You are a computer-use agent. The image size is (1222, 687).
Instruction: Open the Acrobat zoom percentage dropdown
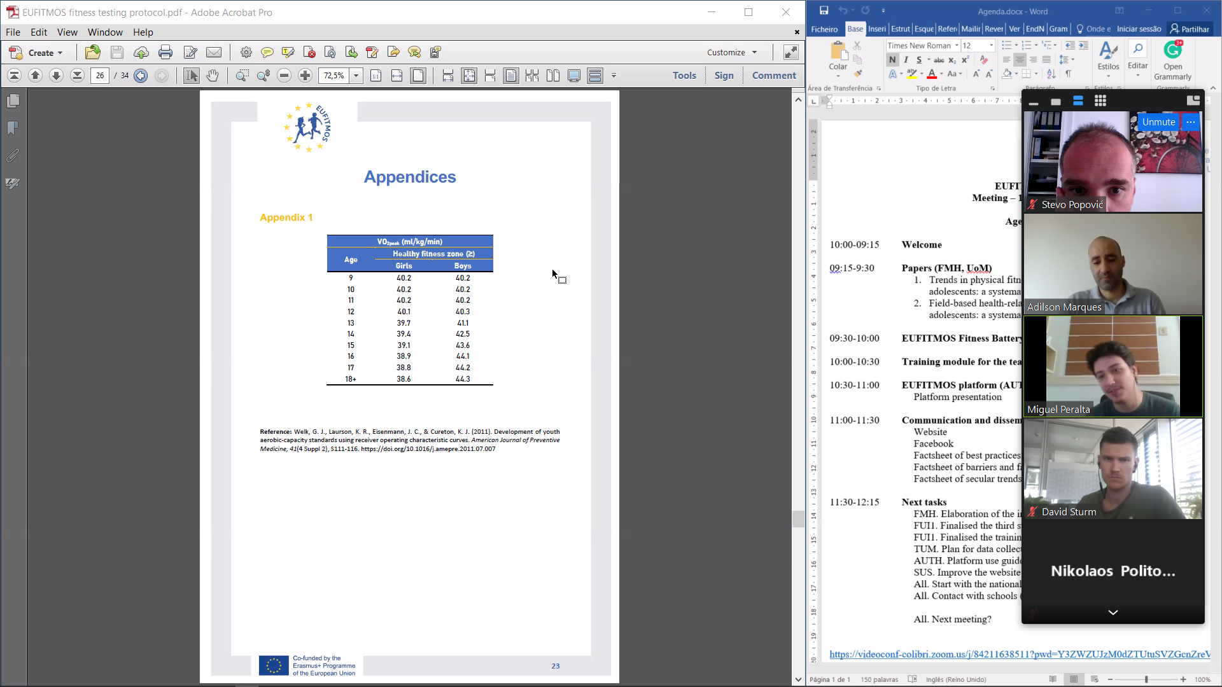(x=356, y=76)
